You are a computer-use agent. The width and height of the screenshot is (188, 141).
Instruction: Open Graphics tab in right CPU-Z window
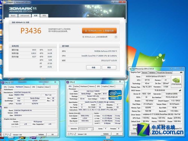point(105,86)
